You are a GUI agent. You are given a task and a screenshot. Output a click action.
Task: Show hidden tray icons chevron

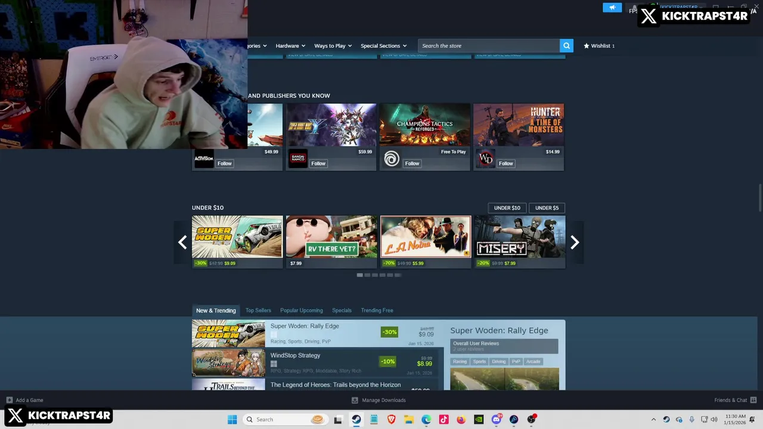(653, 419)
